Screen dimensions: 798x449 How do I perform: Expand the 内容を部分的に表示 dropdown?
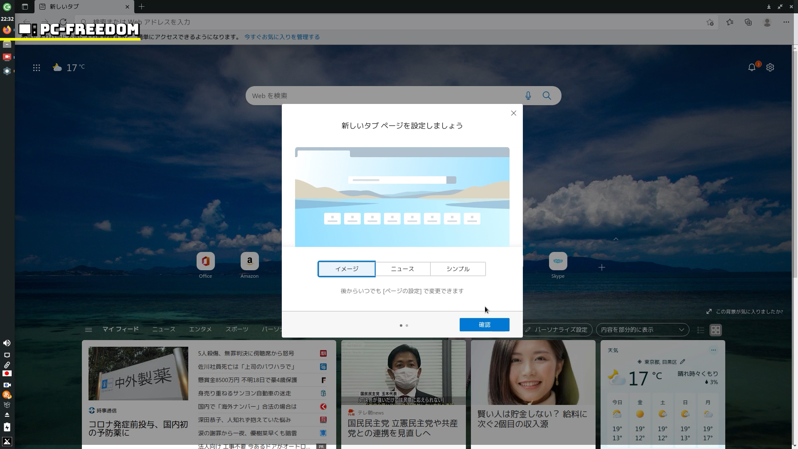pyautogui.click(x=642, y=330)
